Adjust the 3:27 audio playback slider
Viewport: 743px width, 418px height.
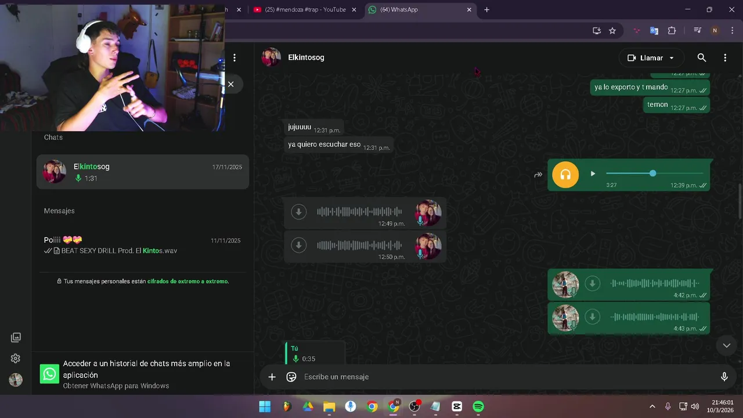[x=654, y=173]
